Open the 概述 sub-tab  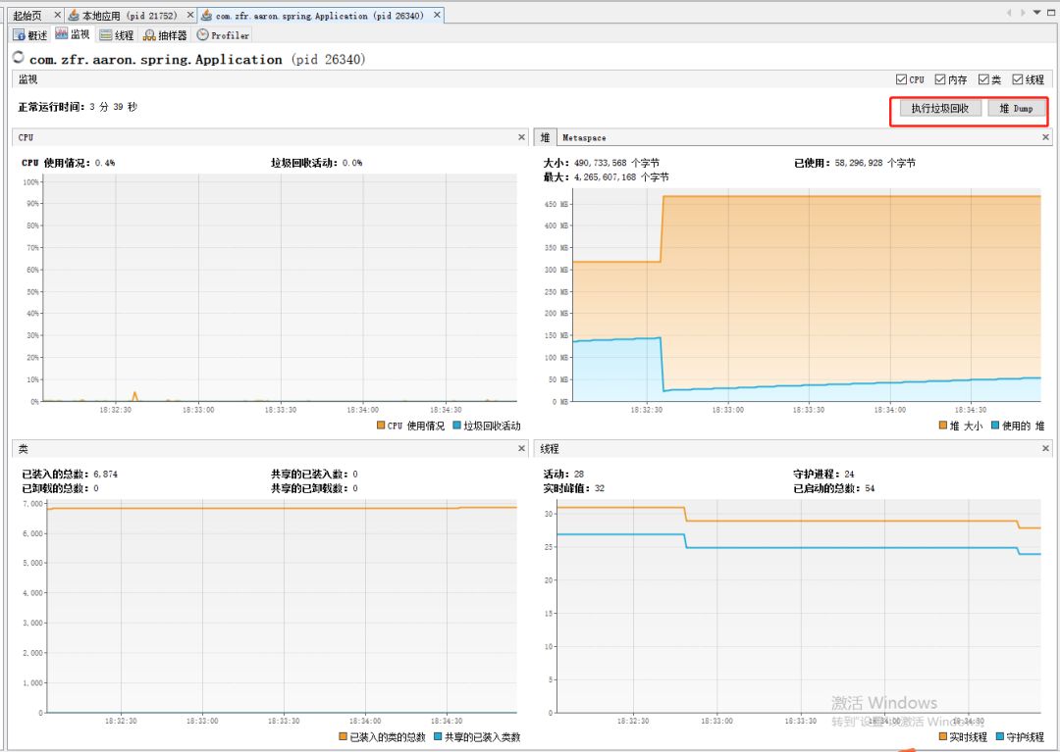(30, 35)
